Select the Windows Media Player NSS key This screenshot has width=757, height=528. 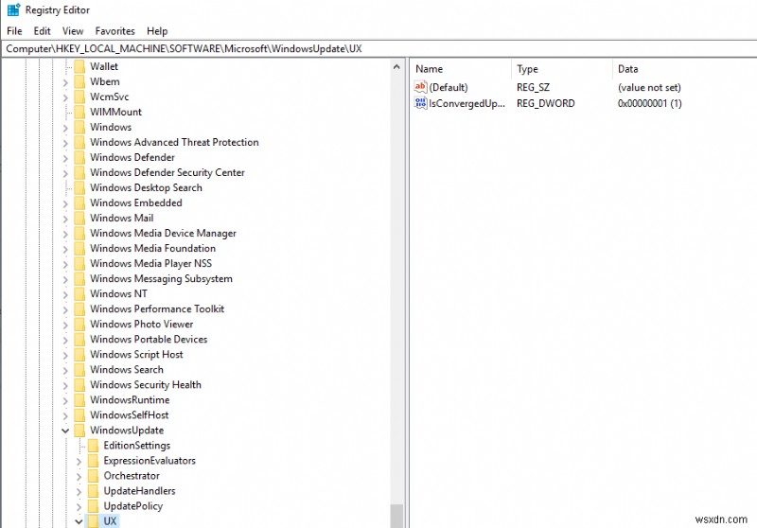150,263
